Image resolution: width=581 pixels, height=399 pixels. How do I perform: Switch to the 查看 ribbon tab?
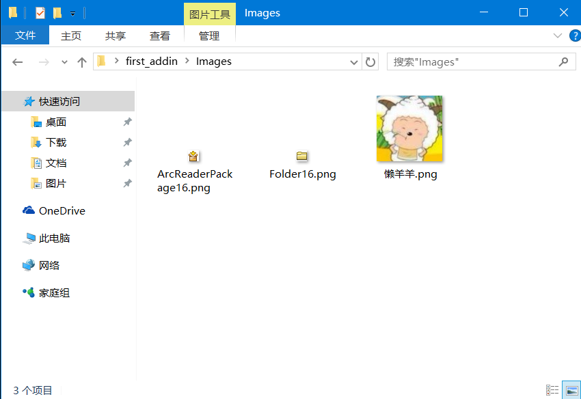click(160, 36)
